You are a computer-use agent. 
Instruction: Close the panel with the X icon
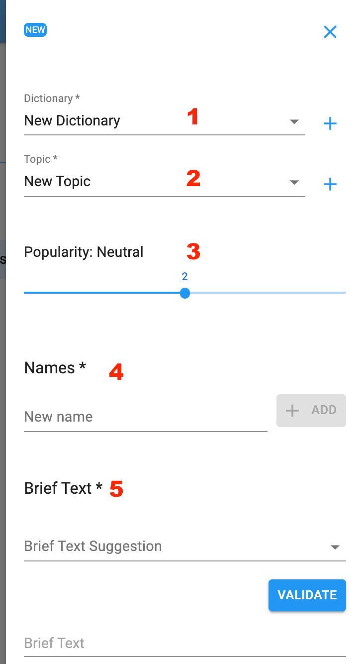pyautogui.click(x=330, y=32)
